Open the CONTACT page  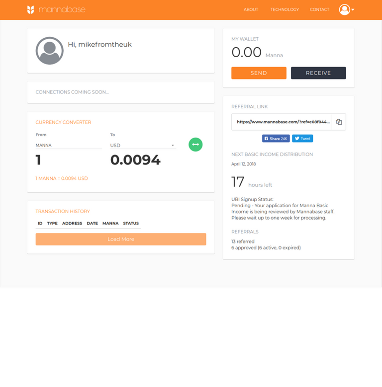[319, 9]
